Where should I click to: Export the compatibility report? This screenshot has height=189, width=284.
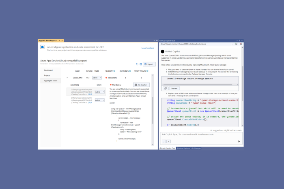[x=149, y=64]
